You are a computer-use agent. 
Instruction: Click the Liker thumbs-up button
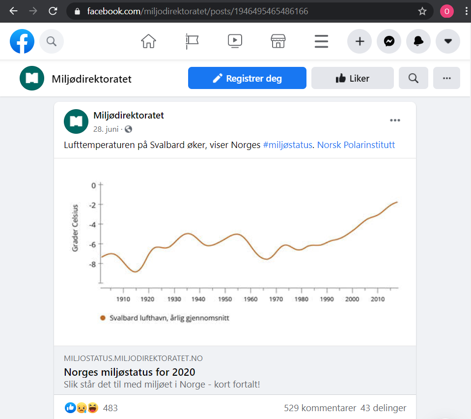point(352,78)
